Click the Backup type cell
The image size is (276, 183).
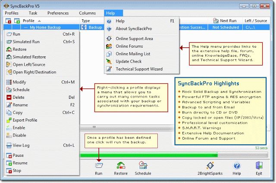[x=92, y=27]
